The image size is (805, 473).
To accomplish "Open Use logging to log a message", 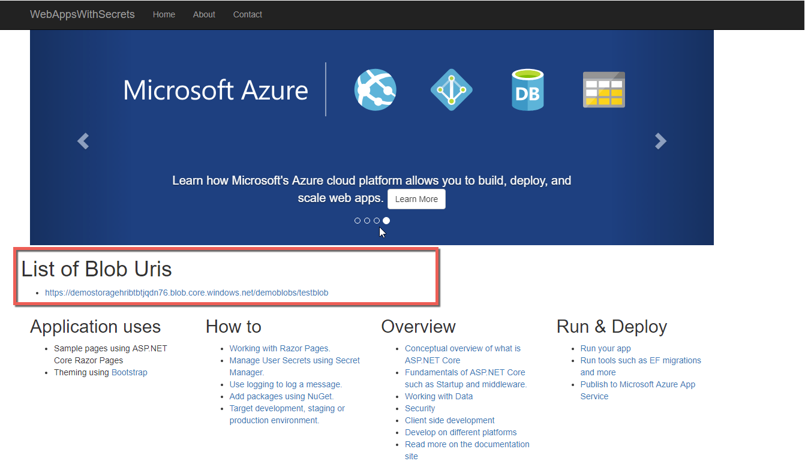I will [286, 384].
